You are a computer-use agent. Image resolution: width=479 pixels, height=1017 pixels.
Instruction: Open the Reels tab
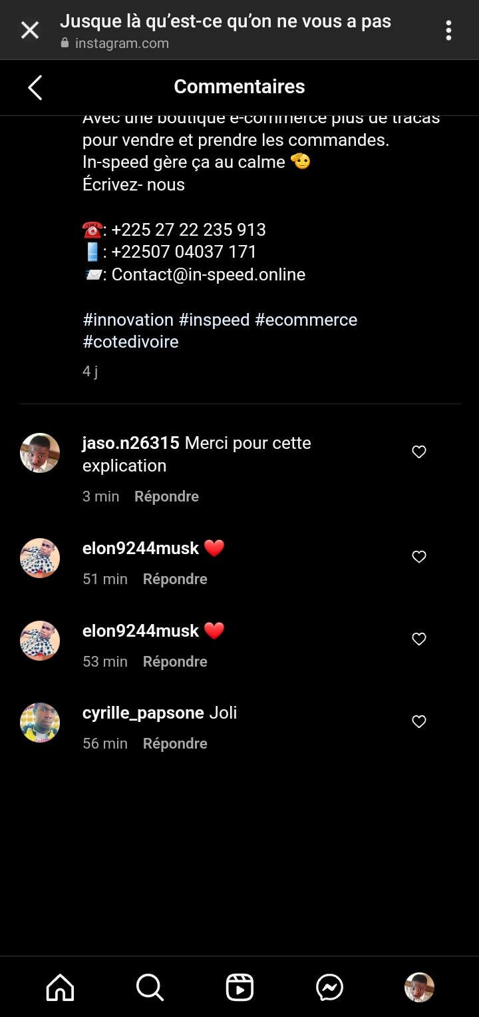click(x=239, y=987)
